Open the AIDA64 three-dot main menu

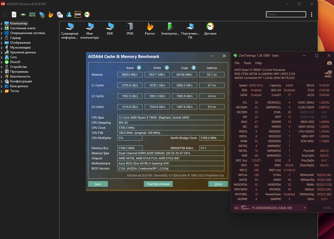[x=311, y=14]
